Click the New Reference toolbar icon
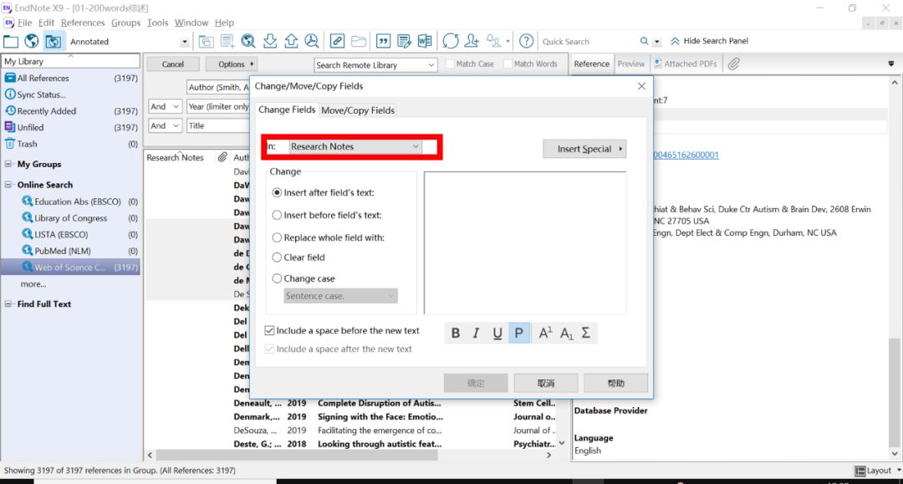This screenshot has height=484, width=903. pyautogui.click(x=227, y=42)
